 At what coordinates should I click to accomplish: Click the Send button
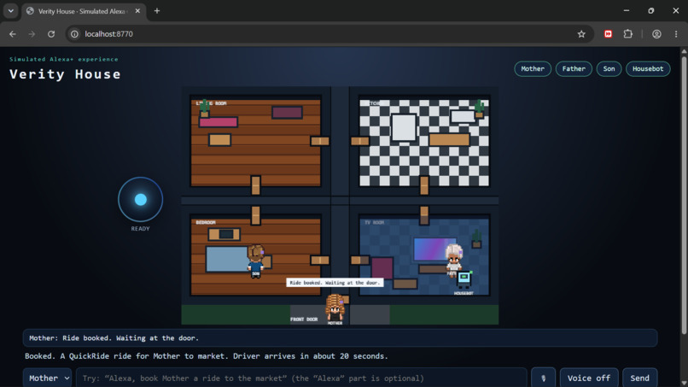coord(639,378)
